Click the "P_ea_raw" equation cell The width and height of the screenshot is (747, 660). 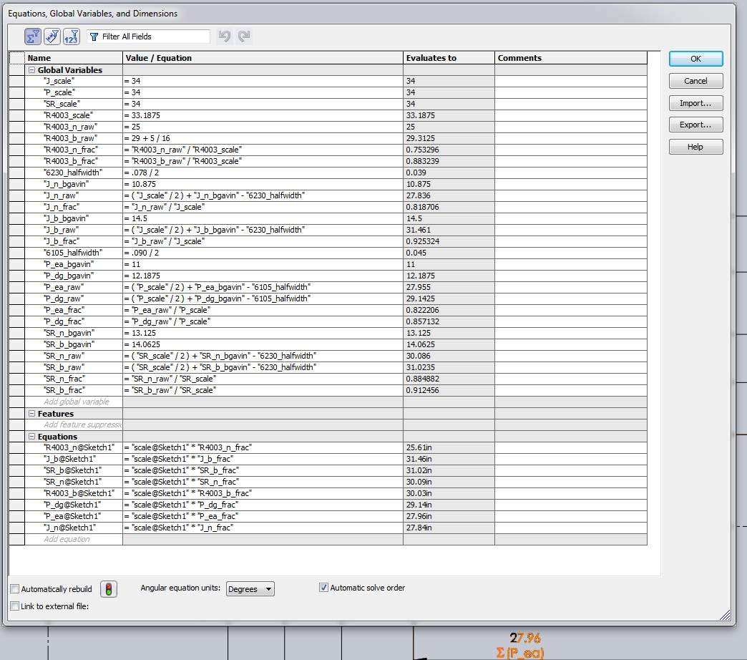263,287
